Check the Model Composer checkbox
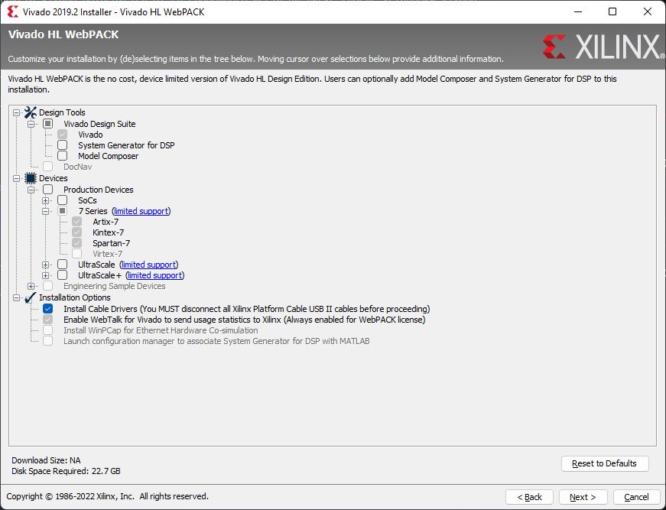This screenshot has height=510, width=666. pos(62,155)
